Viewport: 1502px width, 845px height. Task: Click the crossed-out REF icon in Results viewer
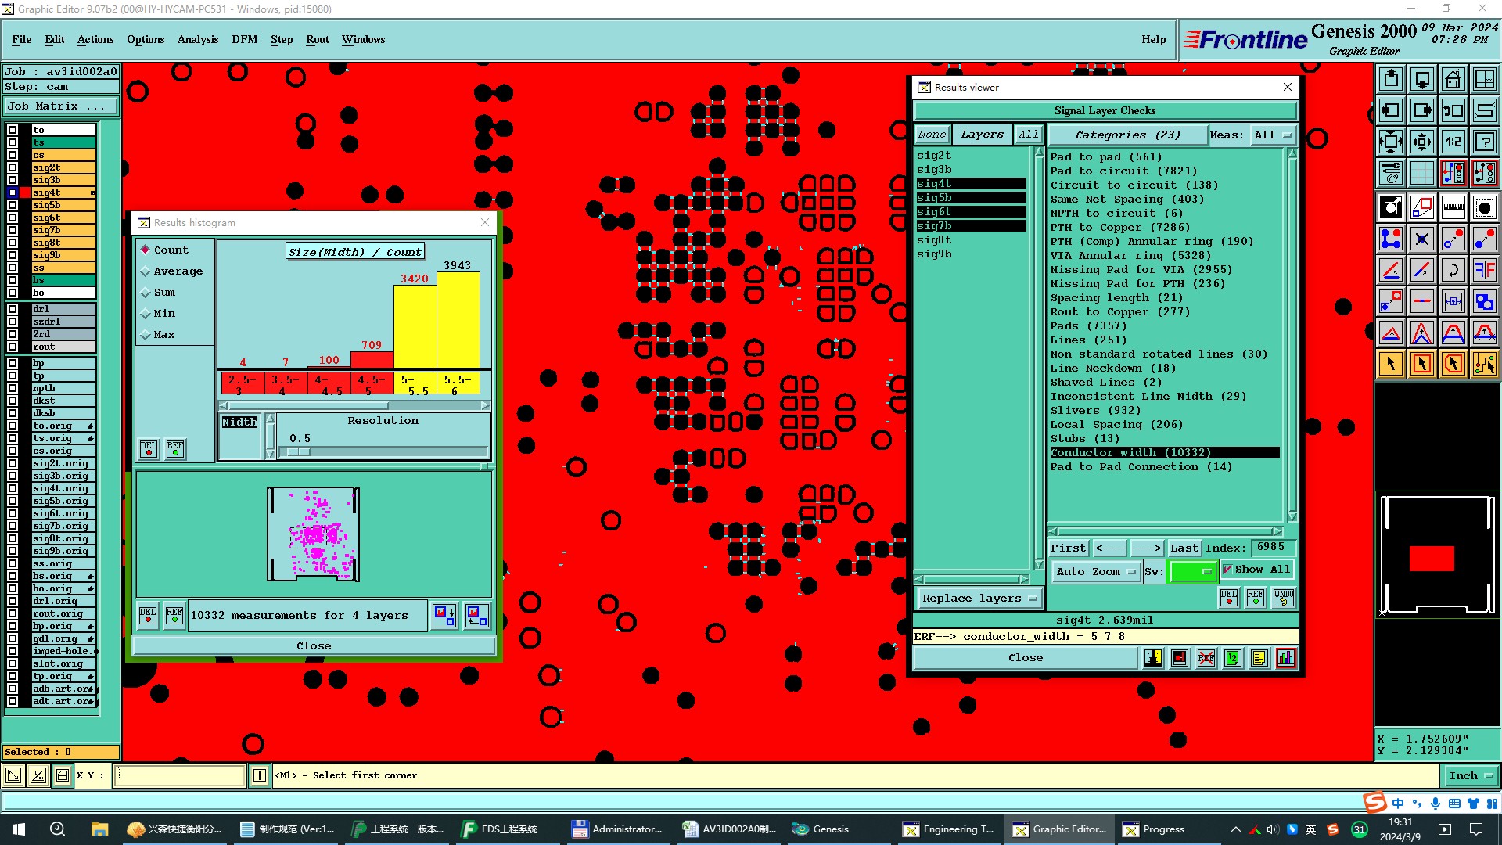1206,658
